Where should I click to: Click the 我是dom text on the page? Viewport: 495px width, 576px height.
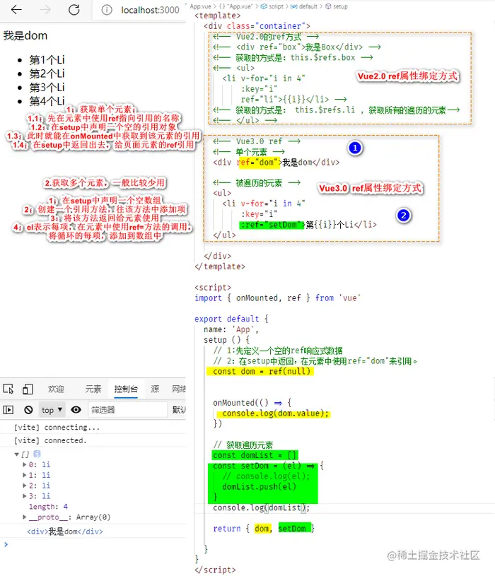(25, 35)
